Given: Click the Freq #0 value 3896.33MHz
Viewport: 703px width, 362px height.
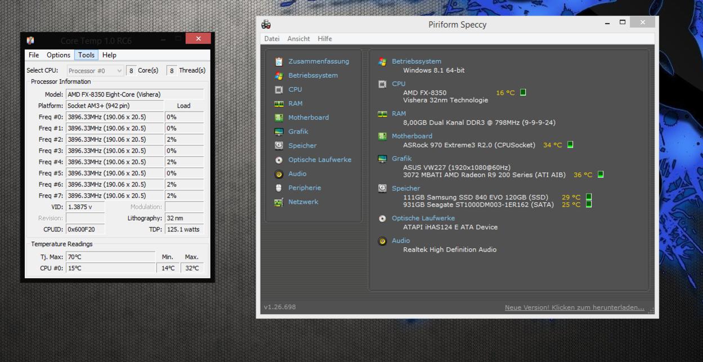Looking at the screenshot, I should [115, 117].
